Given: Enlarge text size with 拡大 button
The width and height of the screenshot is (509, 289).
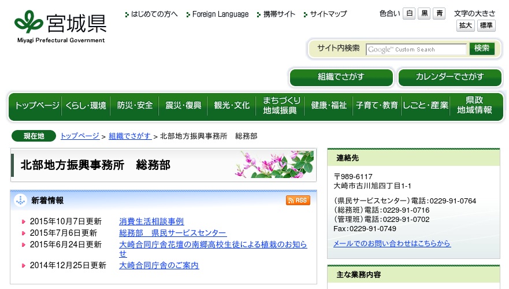Looking at the screenshot, I should [466, 25].
